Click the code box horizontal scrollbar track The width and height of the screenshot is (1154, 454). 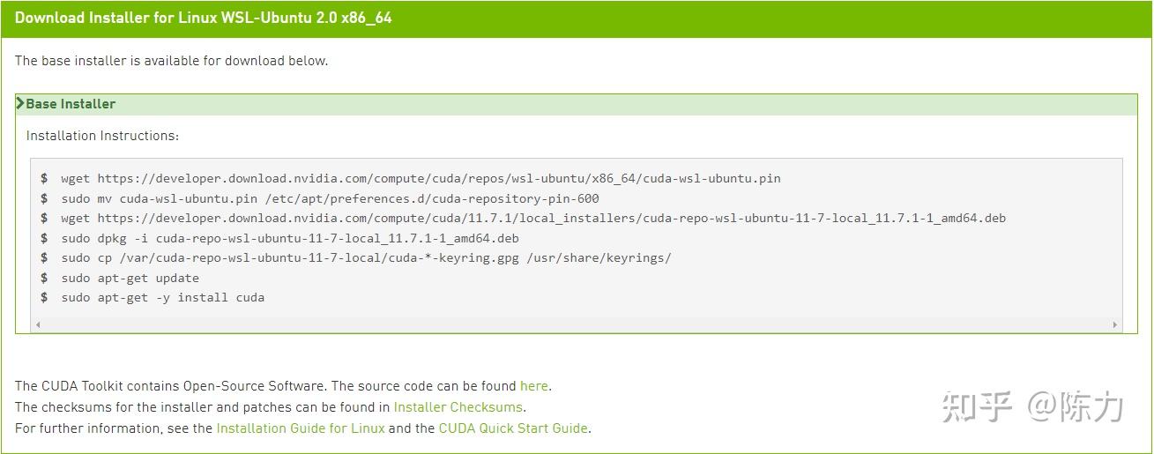pyautogui.click(x=573, y=325)
